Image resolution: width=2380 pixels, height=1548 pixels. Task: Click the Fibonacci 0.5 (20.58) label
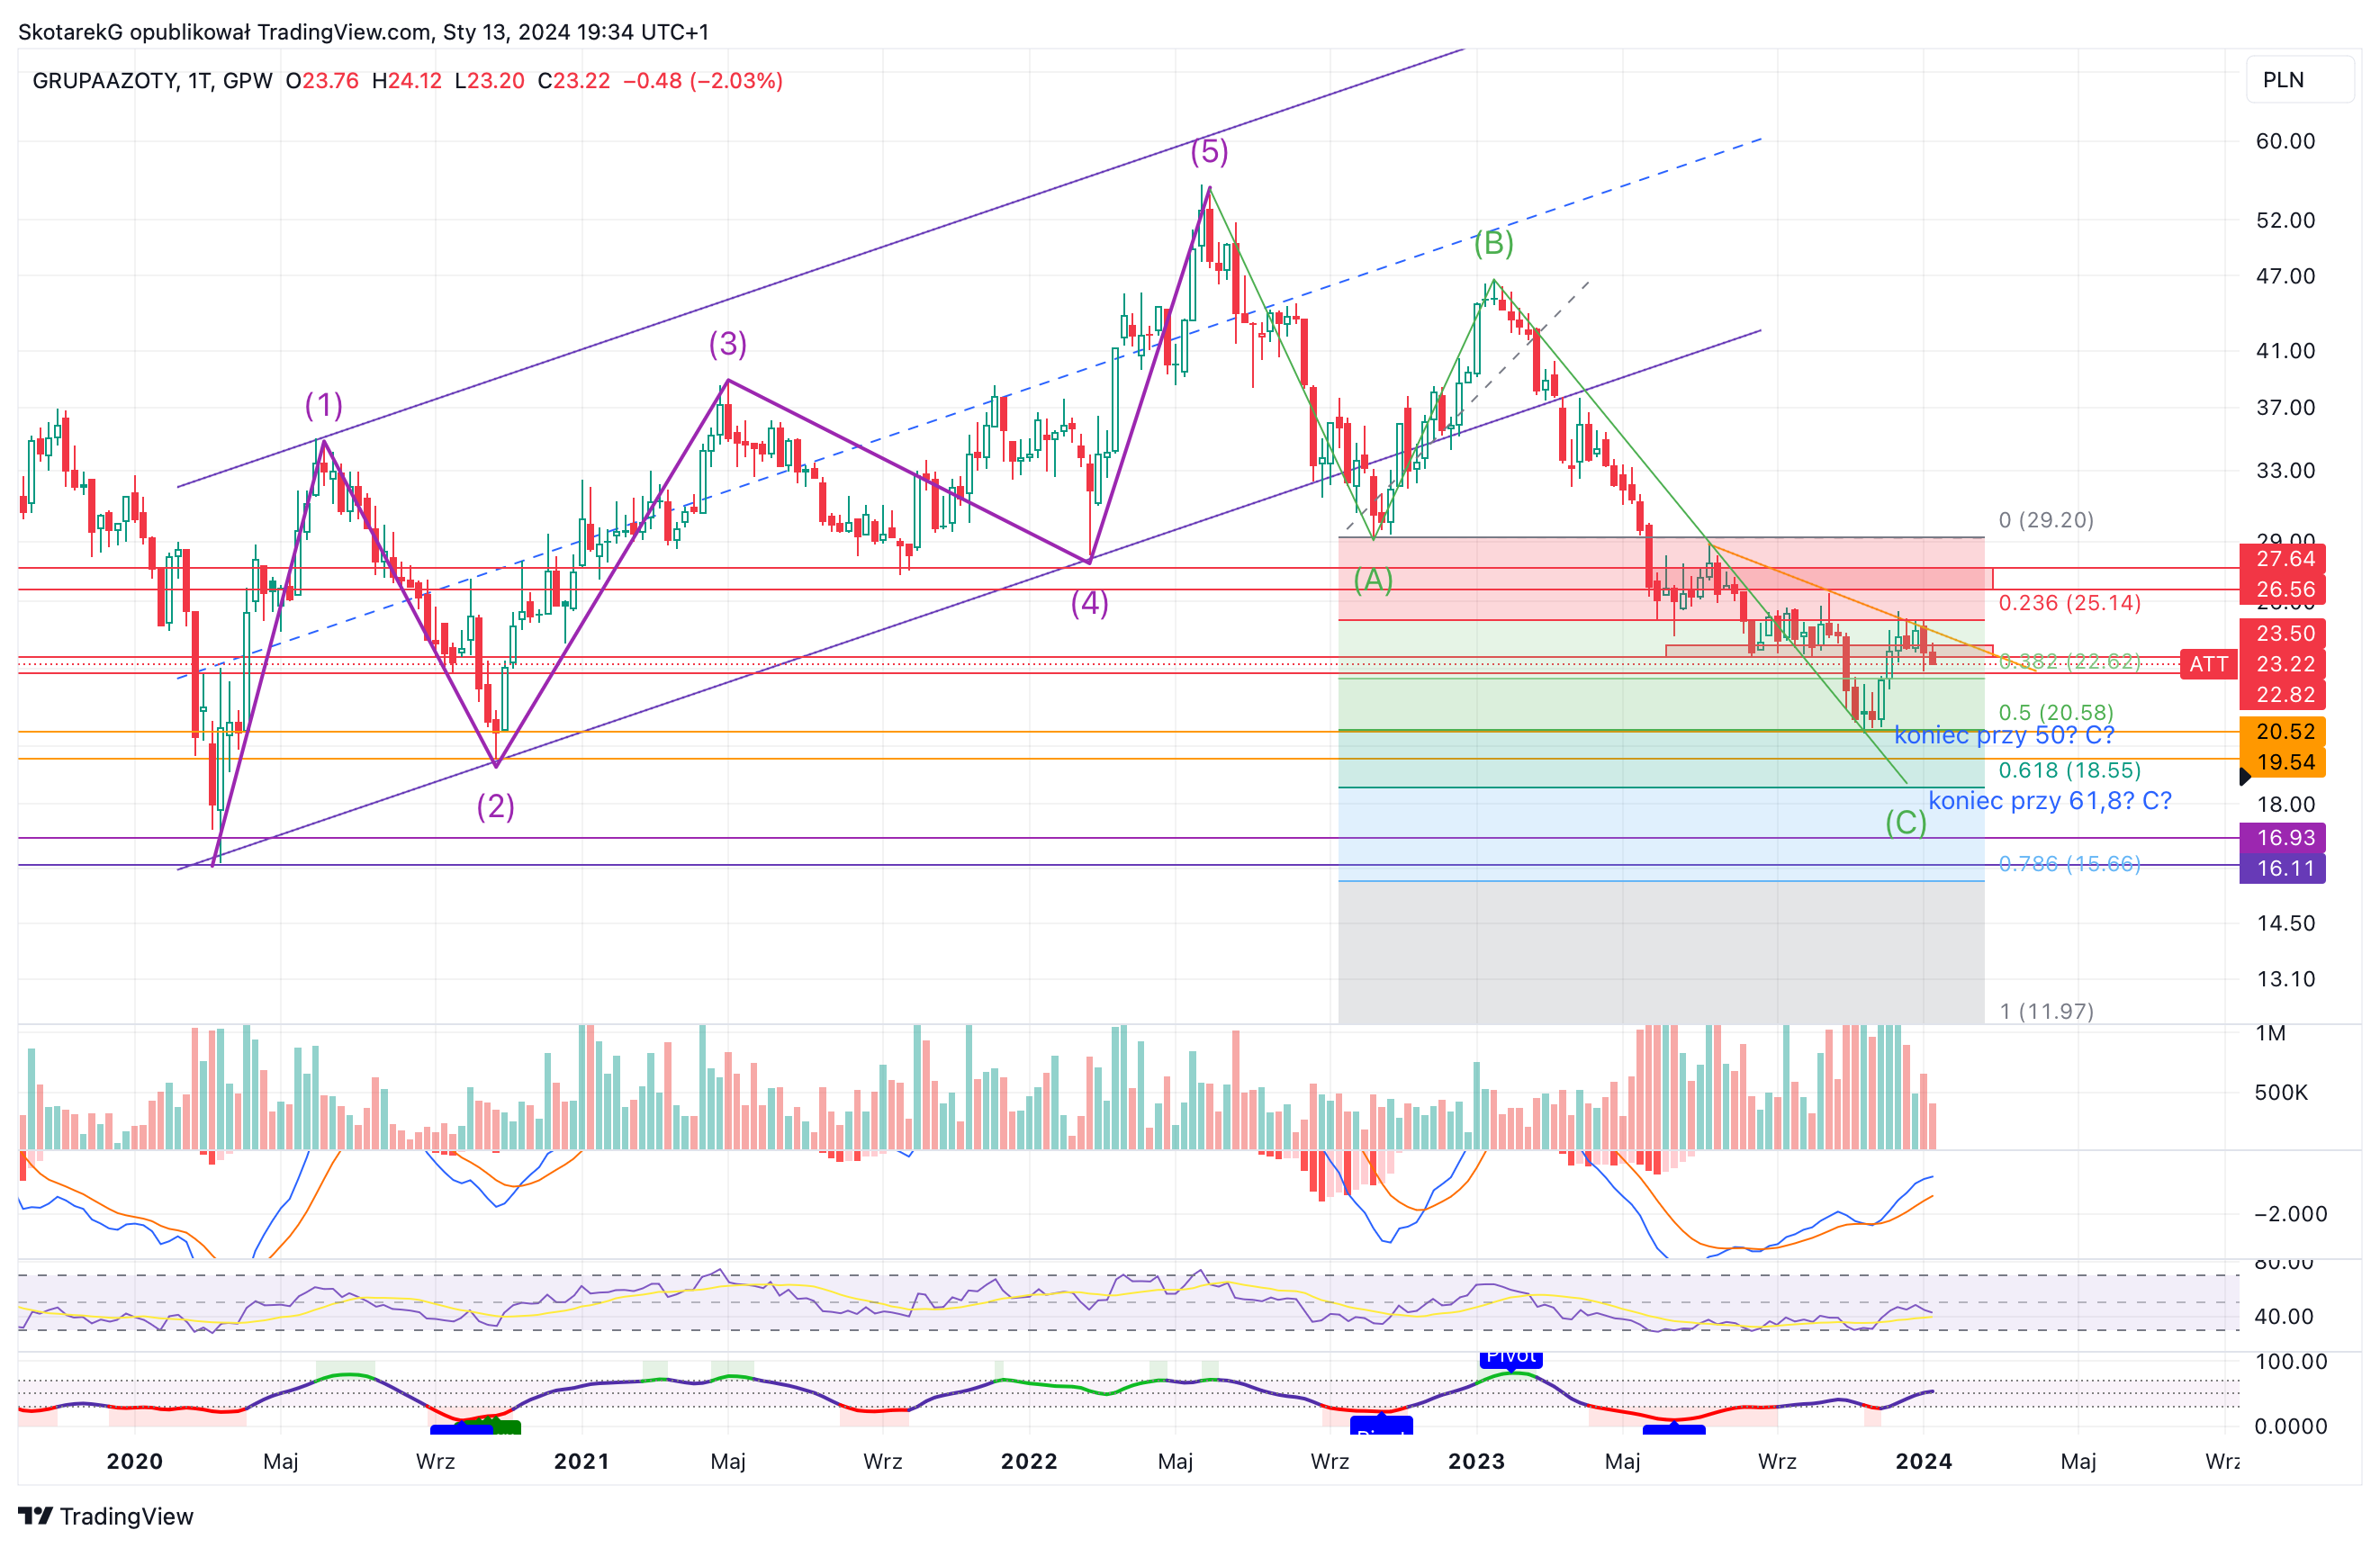[2056, 713]
